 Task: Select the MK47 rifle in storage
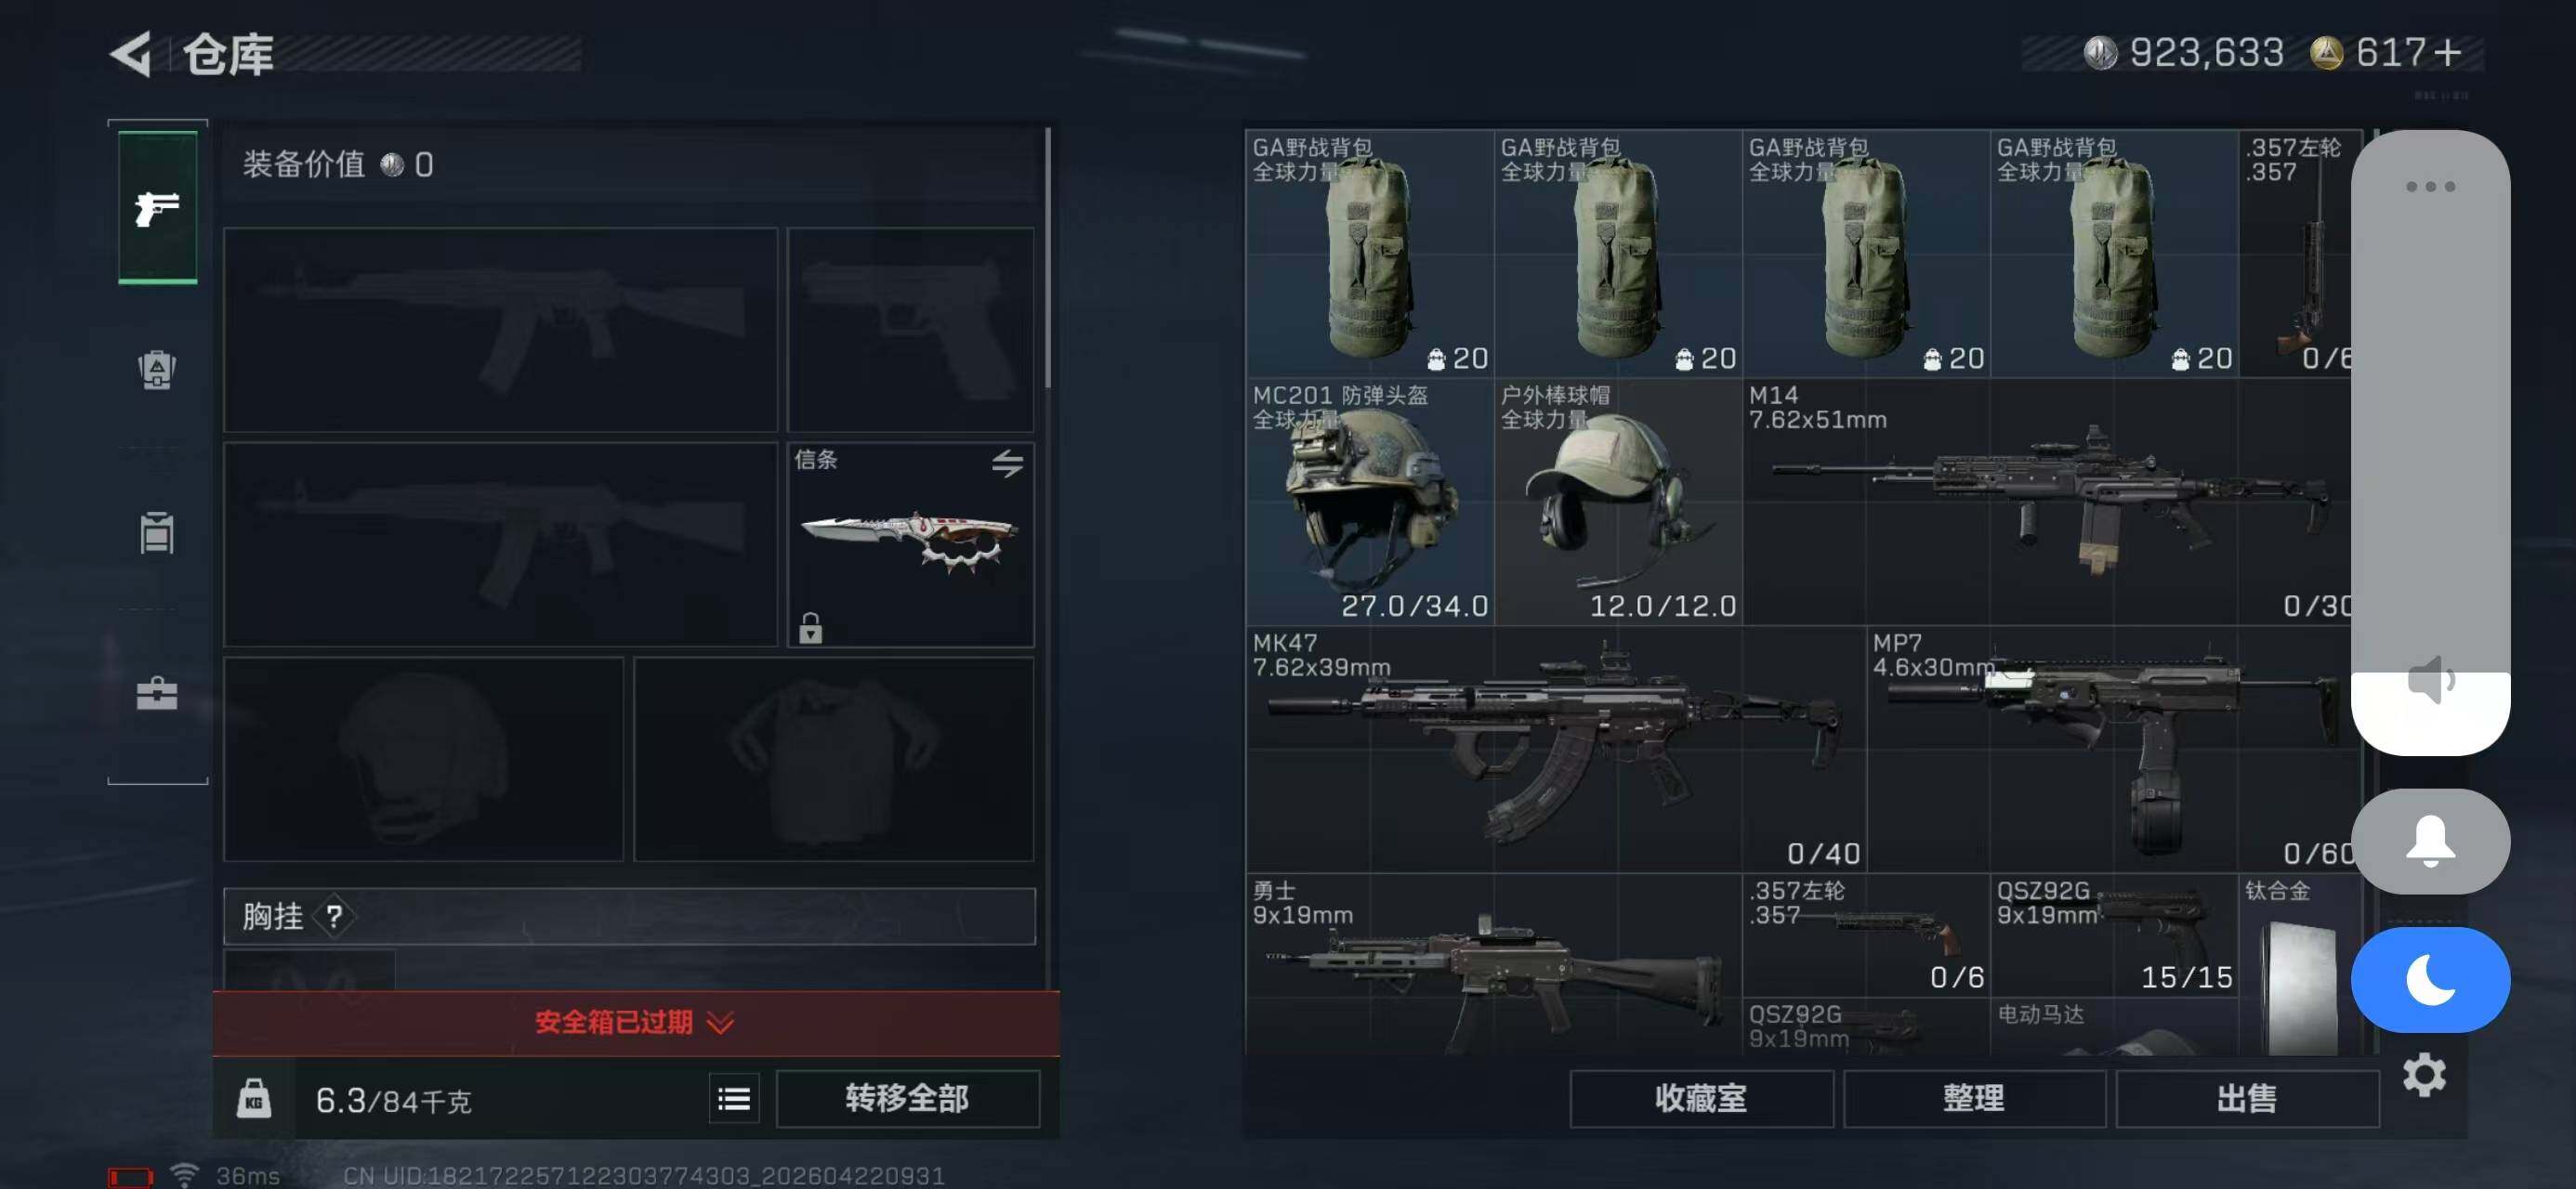coord(1555,749)
